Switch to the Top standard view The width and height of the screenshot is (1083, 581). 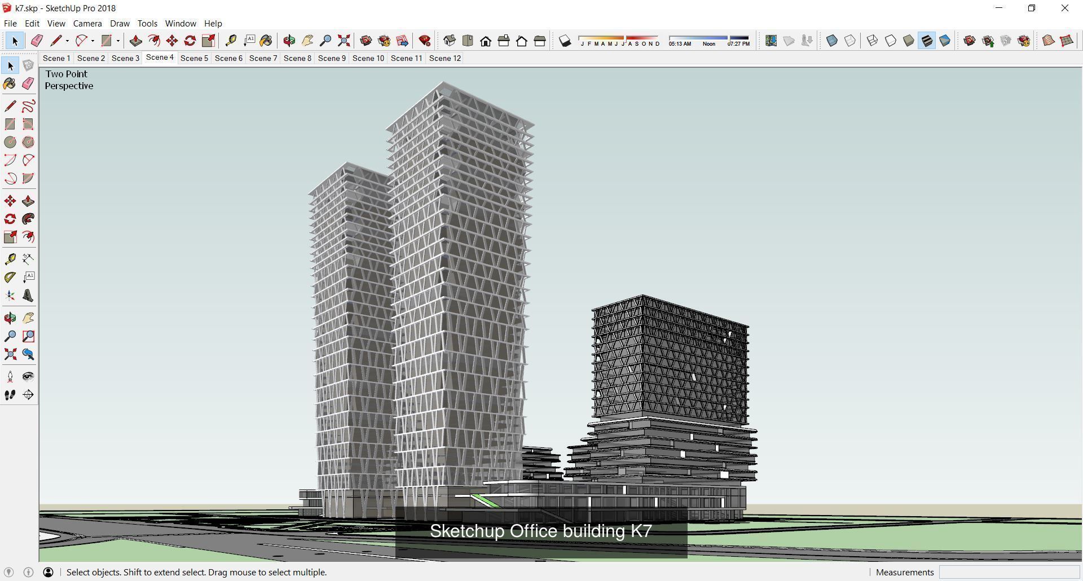(468, 41)
